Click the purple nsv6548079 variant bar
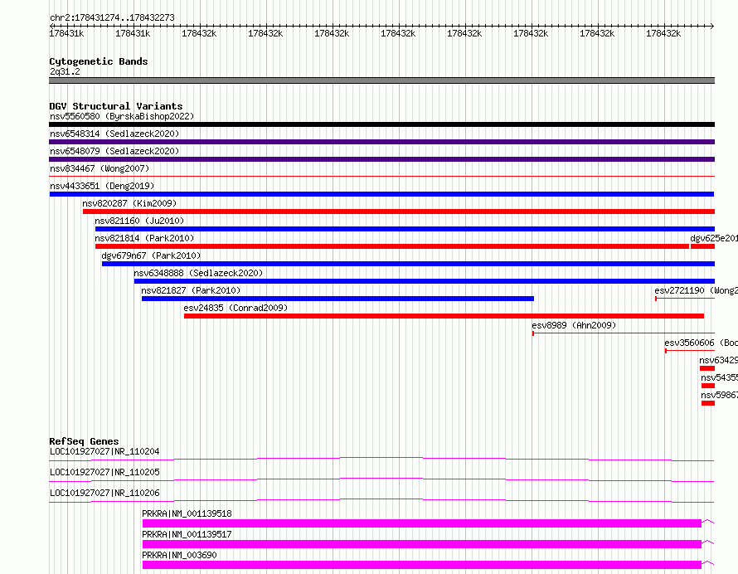This screenshot has height=574, width=738. 381,159
